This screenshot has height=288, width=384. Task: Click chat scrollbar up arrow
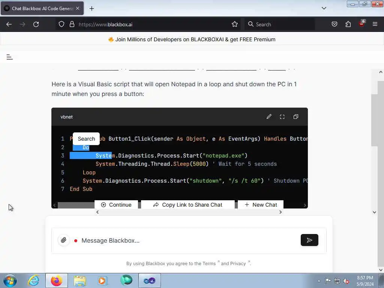click(381, 72)
